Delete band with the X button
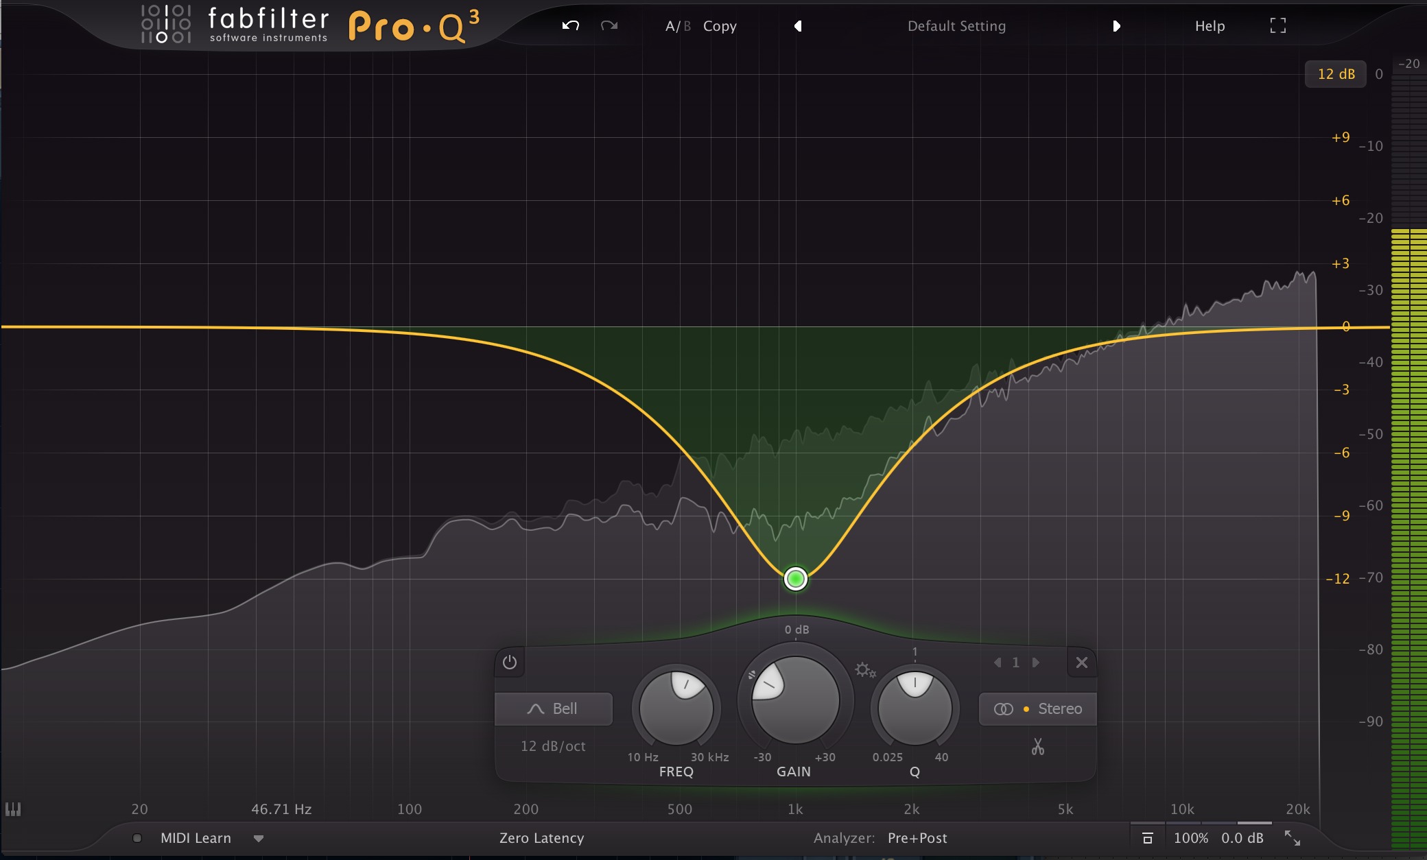 1082,662
